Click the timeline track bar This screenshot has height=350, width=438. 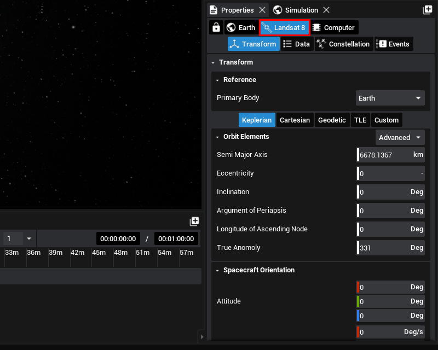click(x=101, y=276)
